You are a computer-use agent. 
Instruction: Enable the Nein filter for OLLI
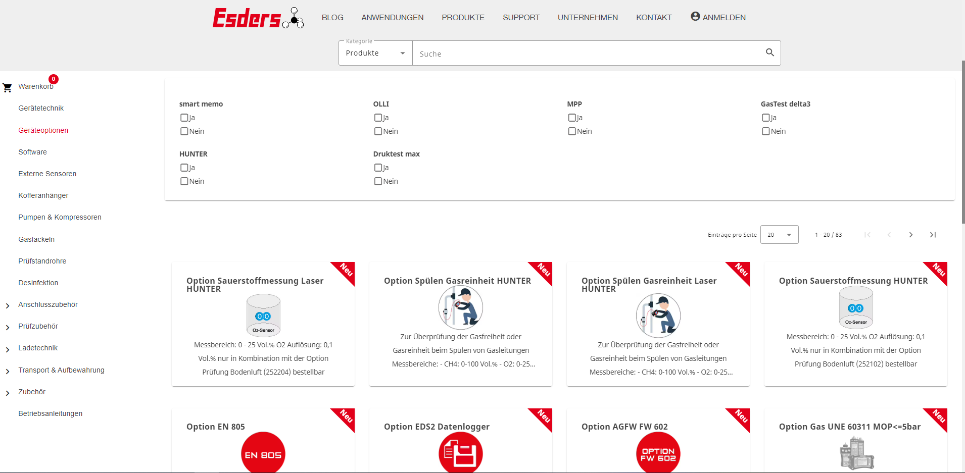click(x=378, y=131)
